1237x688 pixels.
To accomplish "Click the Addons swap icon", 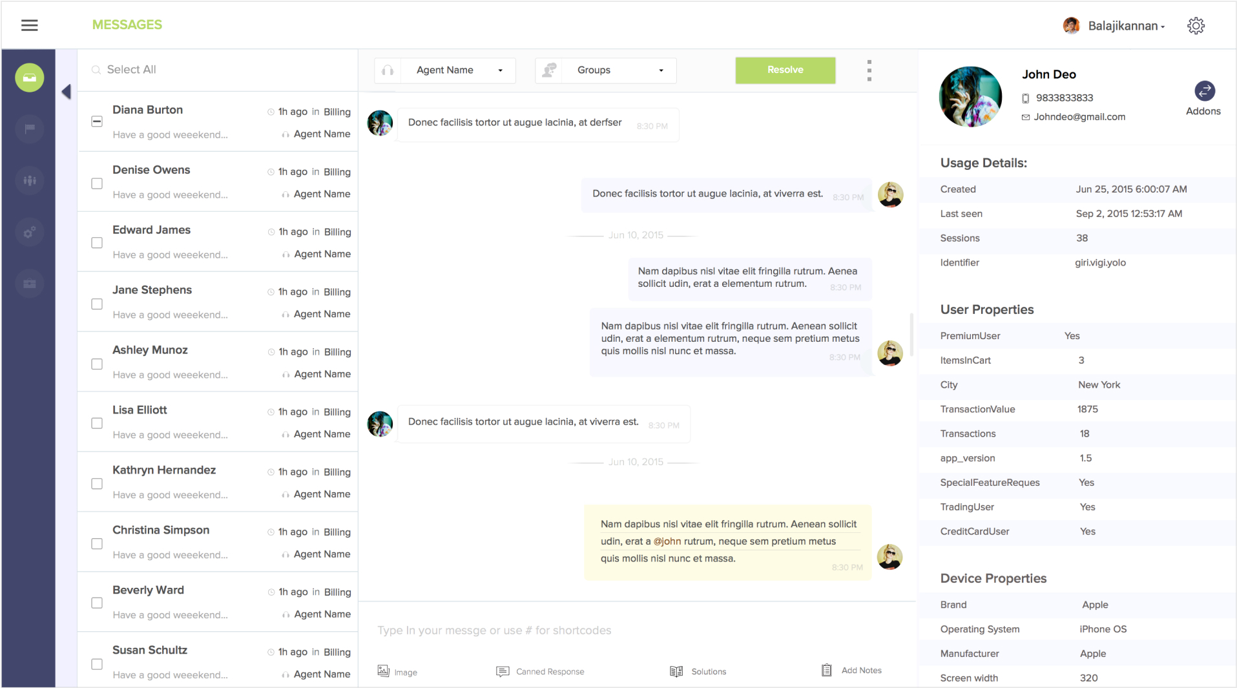I will coord(1204,91).
